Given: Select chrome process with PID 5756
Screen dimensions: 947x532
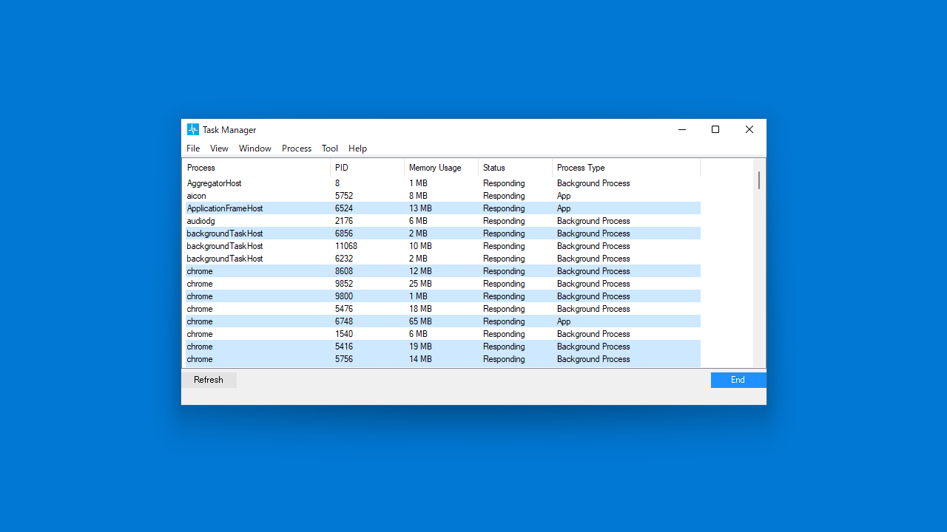Looking at the screenshot, I should tap(442, 359).
